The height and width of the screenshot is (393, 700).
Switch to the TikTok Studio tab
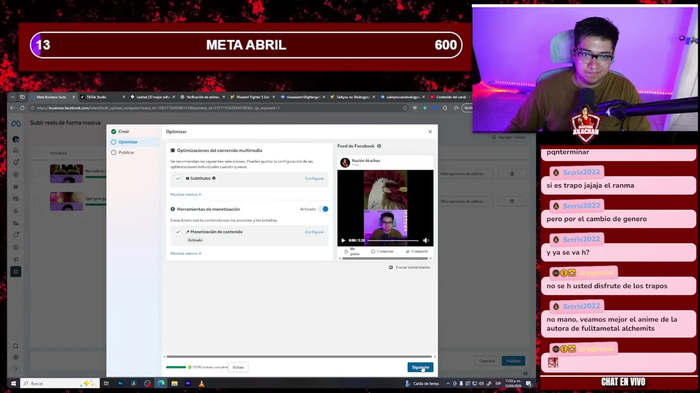103,97
